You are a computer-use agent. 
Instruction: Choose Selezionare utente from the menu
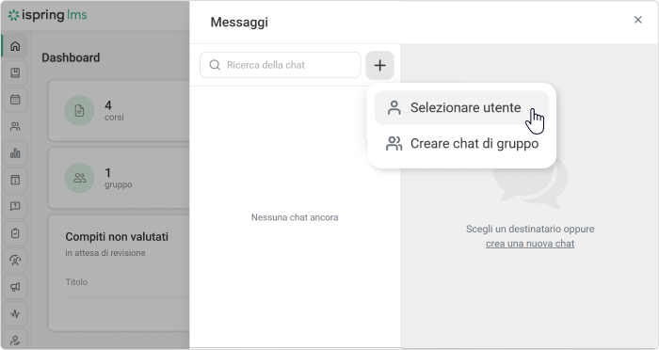click(x=461, y=107)
